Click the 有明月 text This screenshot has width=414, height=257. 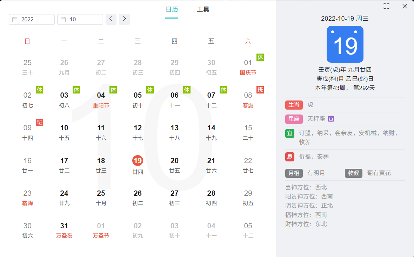(x=316, y=173)
